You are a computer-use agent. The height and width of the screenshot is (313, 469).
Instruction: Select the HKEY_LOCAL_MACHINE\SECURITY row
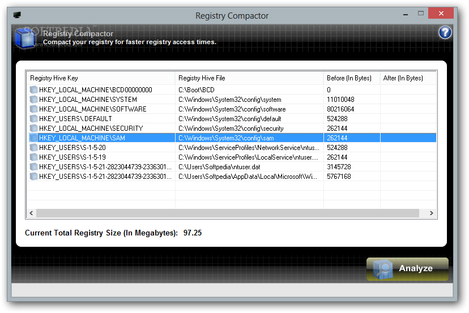click(232, 128)
